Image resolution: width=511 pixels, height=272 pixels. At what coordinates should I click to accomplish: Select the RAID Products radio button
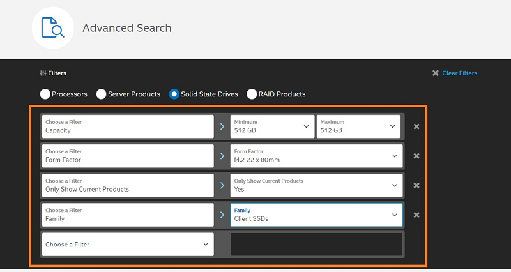pyautogui.click(x=252, y=94)
